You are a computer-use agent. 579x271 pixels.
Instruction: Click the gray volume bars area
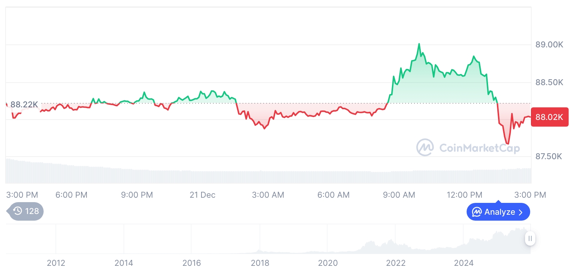point(259,177)
